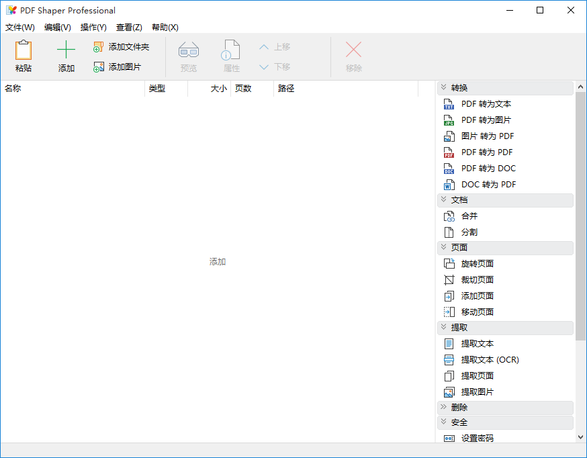Click the Crop Pages (裁切页面) icon
587x458 pixels.
[x=449, y=280]
